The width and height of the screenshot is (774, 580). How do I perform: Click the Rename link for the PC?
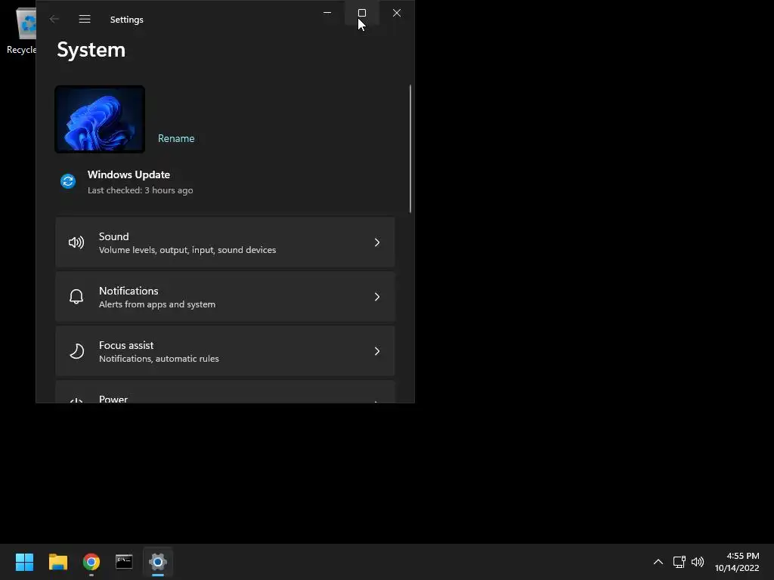point(176,139)
